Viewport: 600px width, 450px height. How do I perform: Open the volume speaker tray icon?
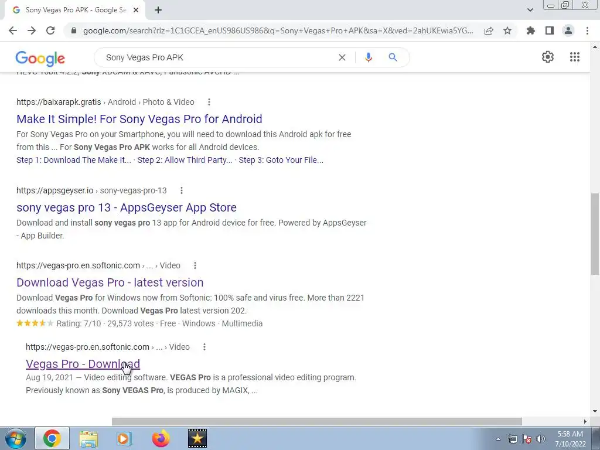tap(540, 439)
